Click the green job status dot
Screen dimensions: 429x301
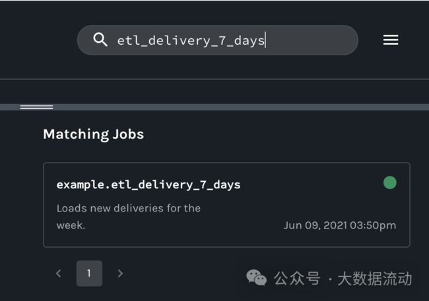click(390, 182)
